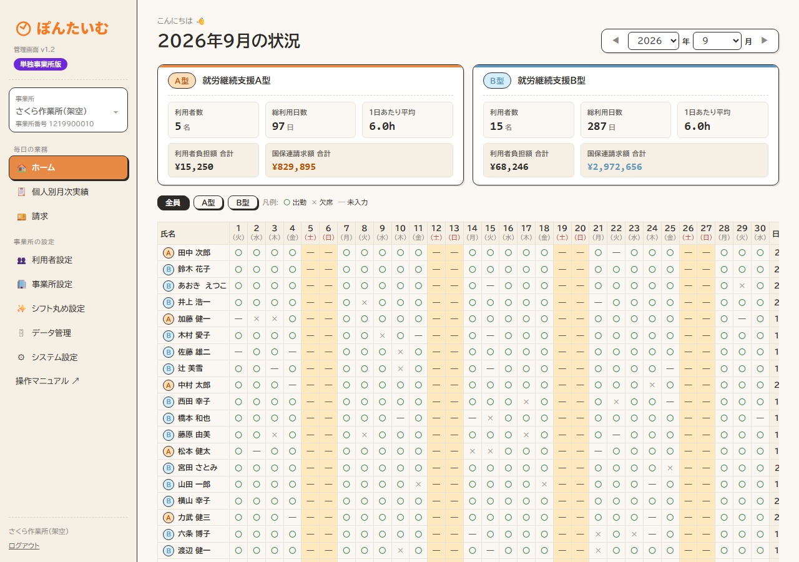
Task: Click the ログアウト link
Action: tap(24, 546)
